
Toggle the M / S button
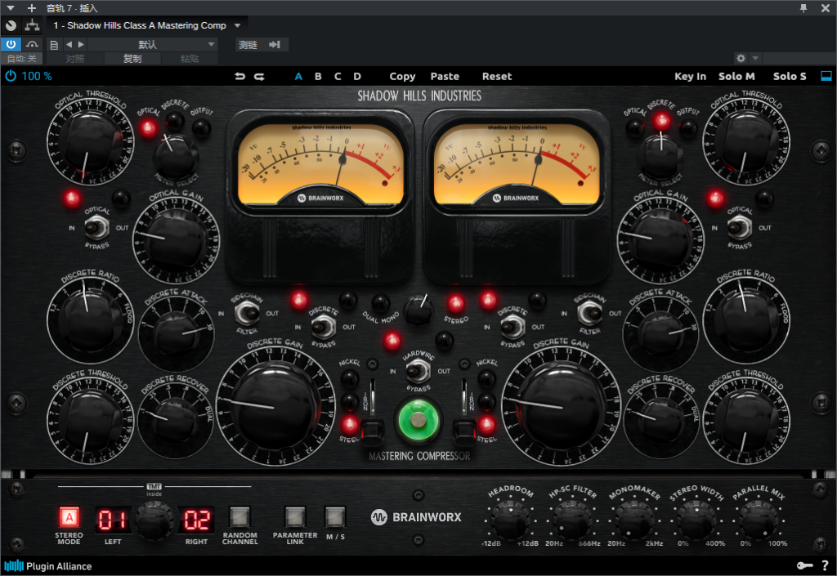point(335,517)
